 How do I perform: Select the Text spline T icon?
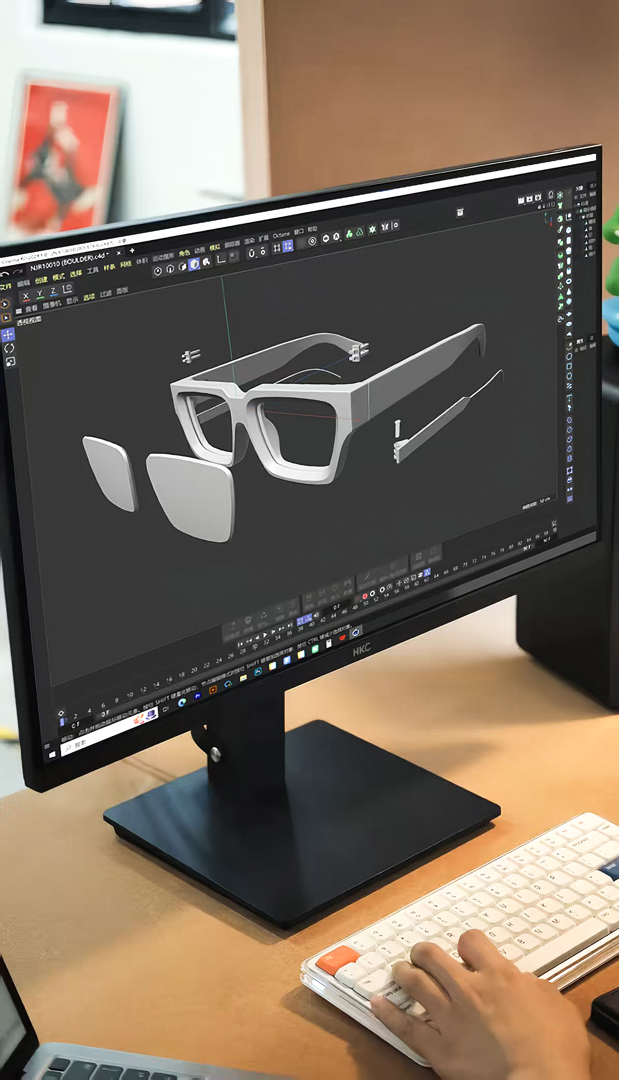569,397
